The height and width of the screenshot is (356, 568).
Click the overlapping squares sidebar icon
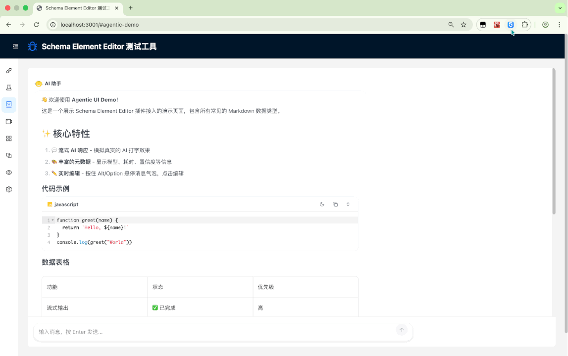click(x=9, y=155)
